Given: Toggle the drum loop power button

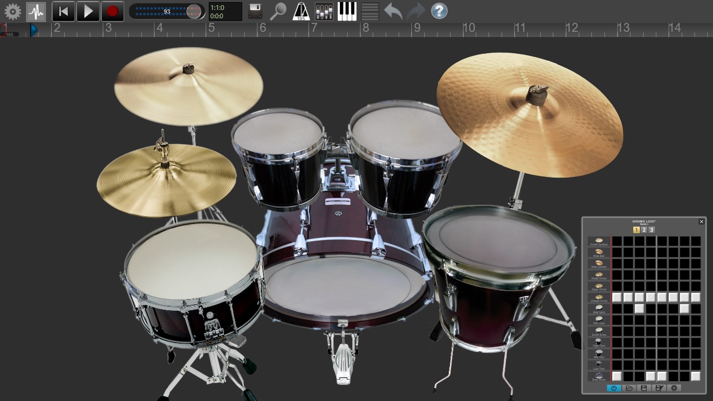Looking at the screenshot, I should point(614,387).
